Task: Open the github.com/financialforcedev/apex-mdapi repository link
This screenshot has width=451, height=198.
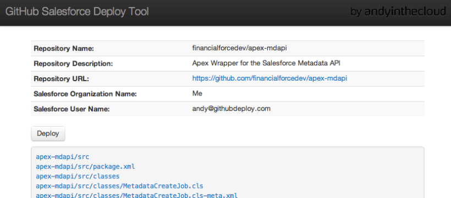Action: pos(269,78)
